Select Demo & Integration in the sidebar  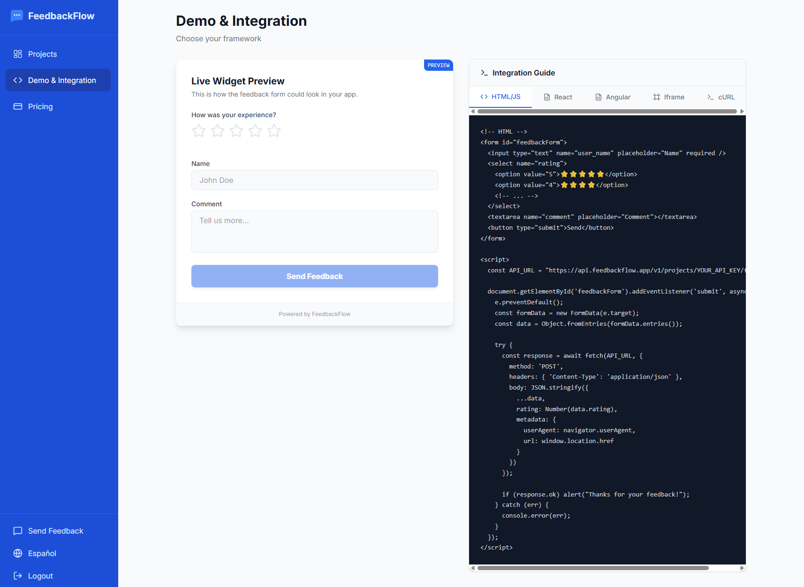[58, 80]
